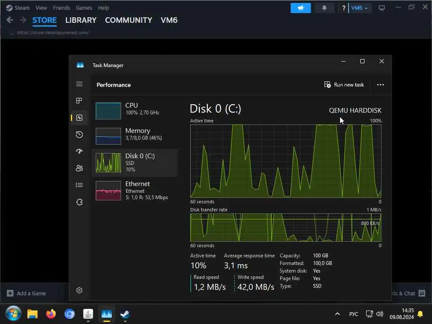Click the Steam announcements megaphone button
432x324 pixels.
pos(300,8)
